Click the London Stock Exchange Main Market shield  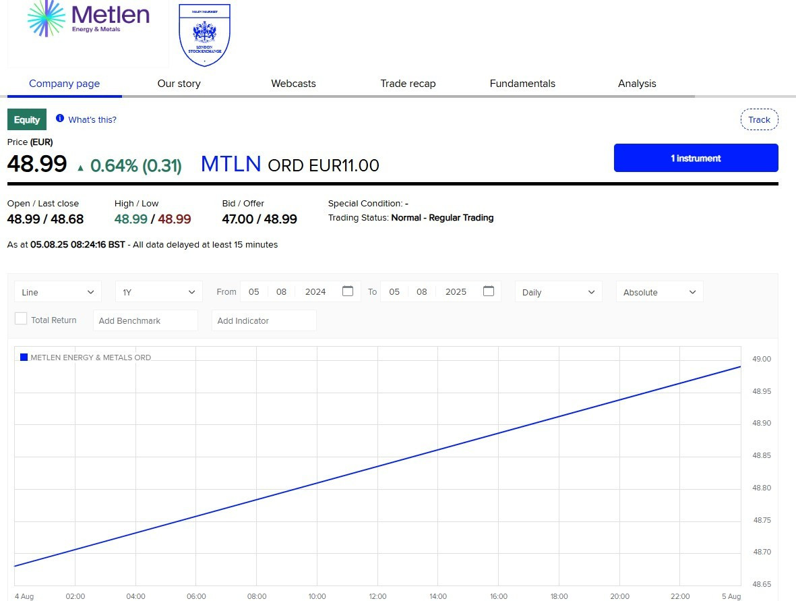click(x=205, y=34)
